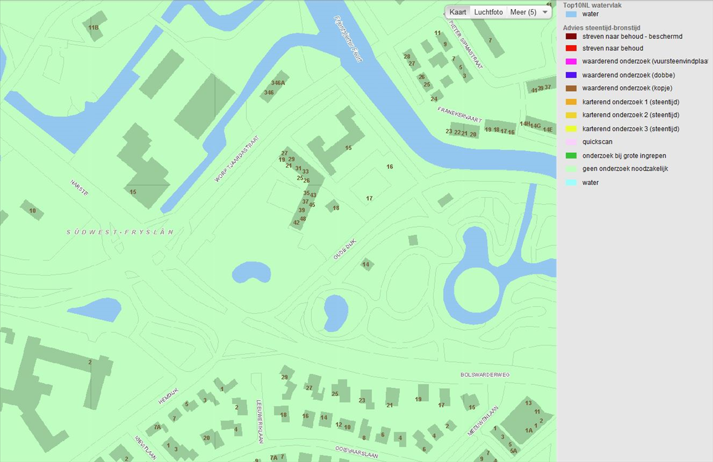Click the cyan water swatch at legend bottom
The width and height of the screenshot is (713, 462).
tap(571, 182)
